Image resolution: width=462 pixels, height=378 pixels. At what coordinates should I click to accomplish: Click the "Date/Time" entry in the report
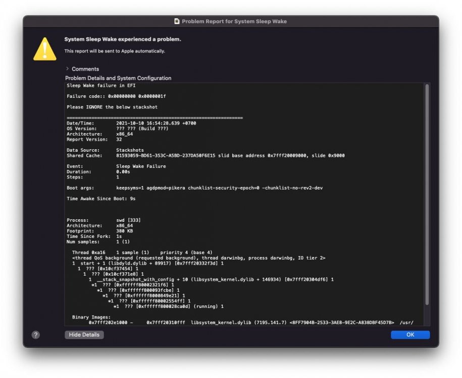coord(131,123)
